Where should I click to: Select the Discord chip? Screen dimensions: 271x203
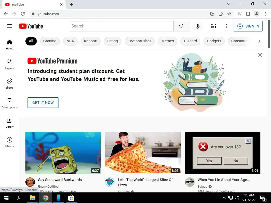(190, 41)
